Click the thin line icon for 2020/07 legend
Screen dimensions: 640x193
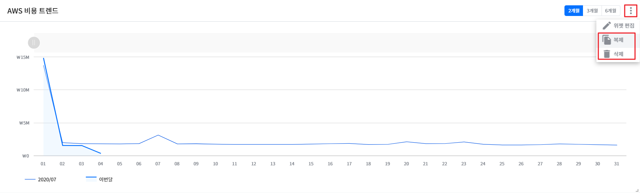point(30,180)
